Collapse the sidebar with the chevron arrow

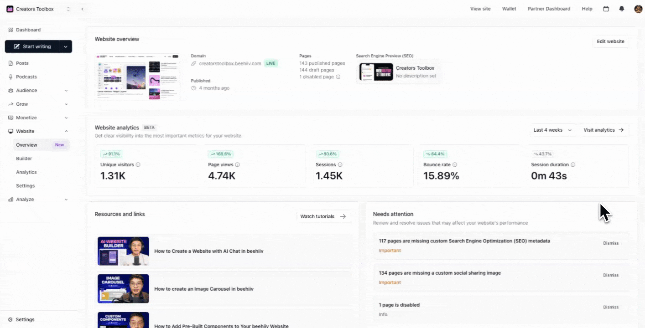[x=82, y=9]
